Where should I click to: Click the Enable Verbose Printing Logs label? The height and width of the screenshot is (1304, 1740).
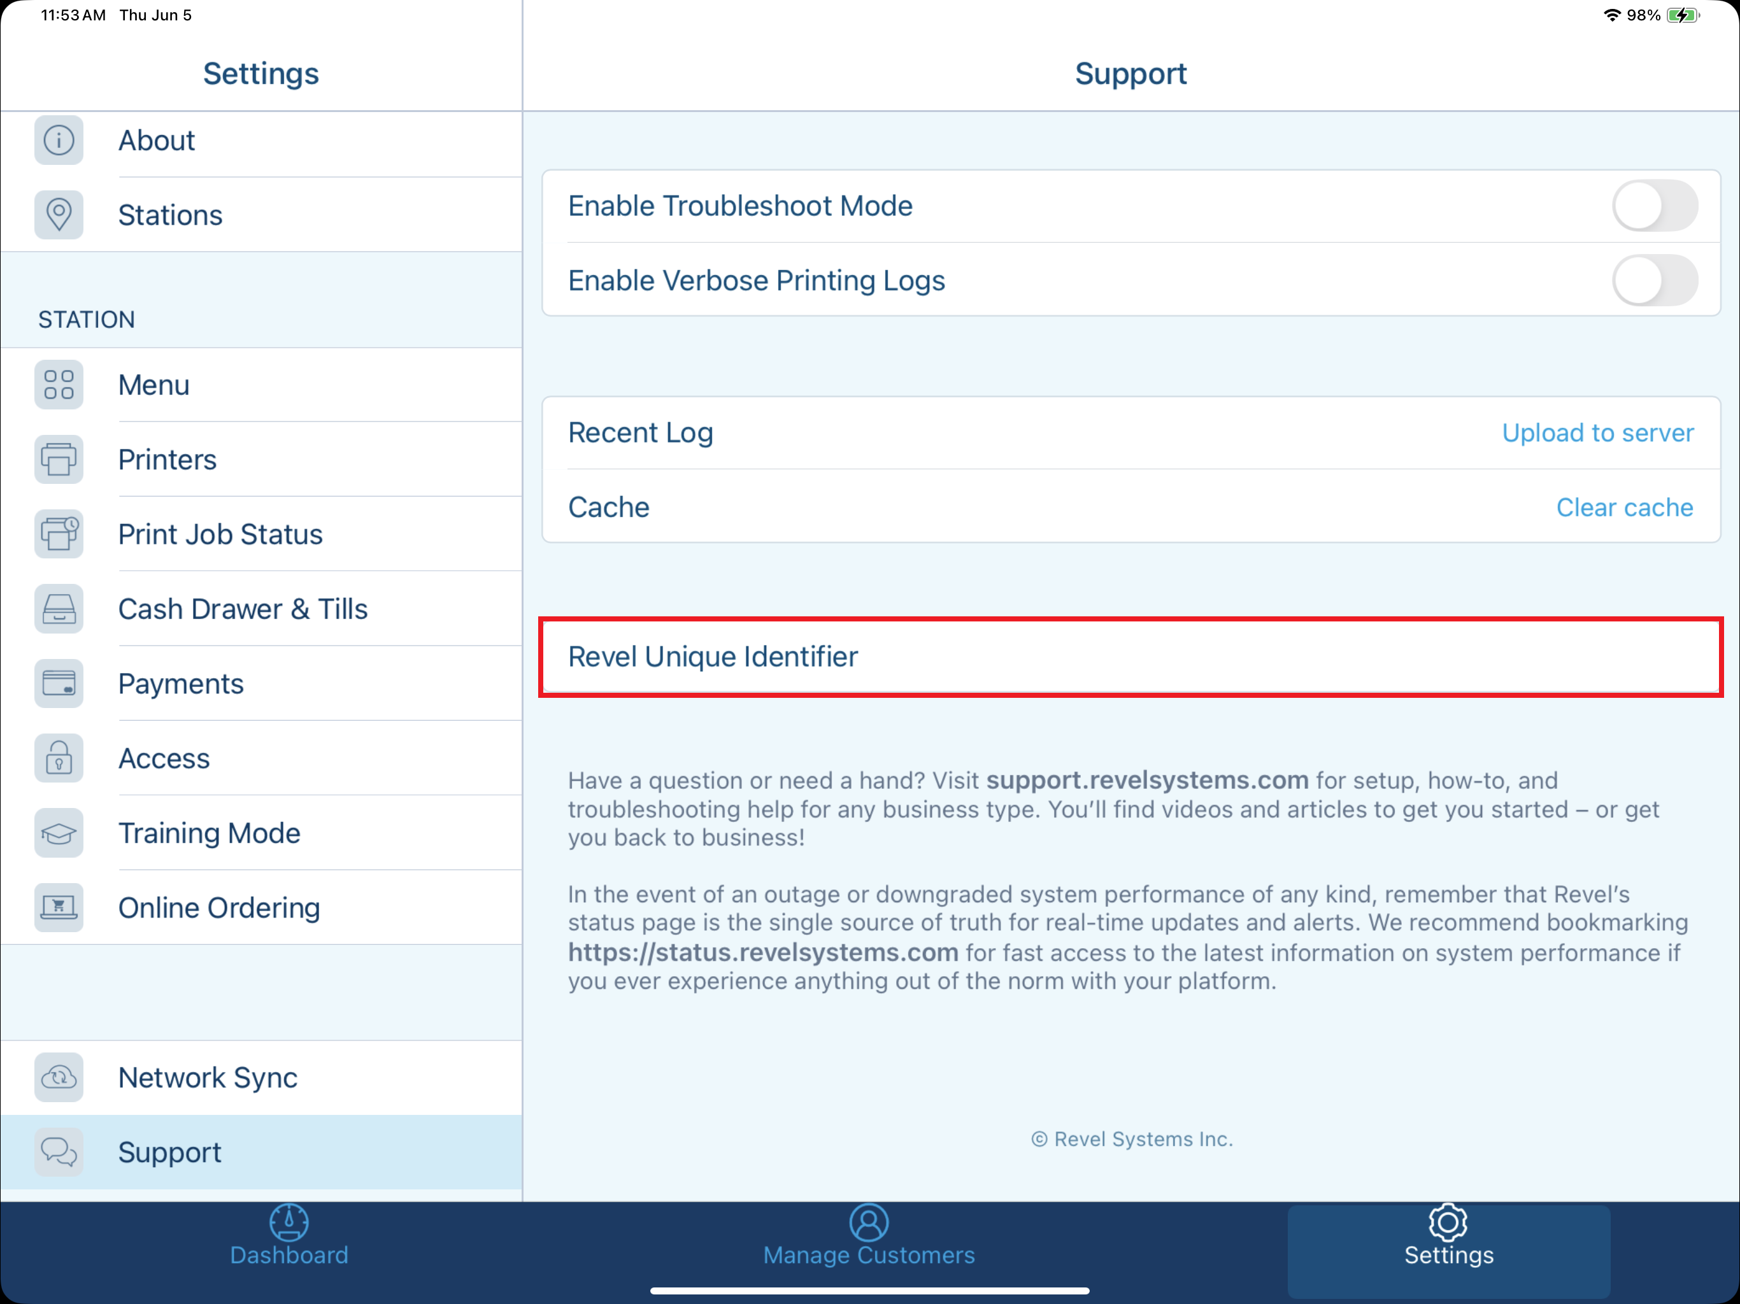(756, 281)
